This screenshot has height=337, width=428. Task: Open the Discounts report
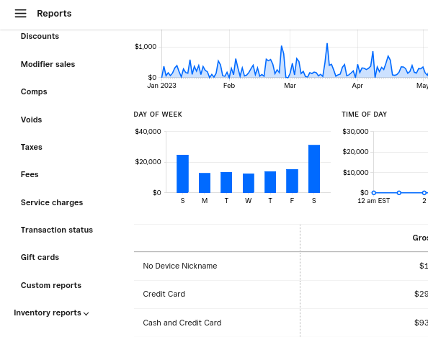[40, 36]
